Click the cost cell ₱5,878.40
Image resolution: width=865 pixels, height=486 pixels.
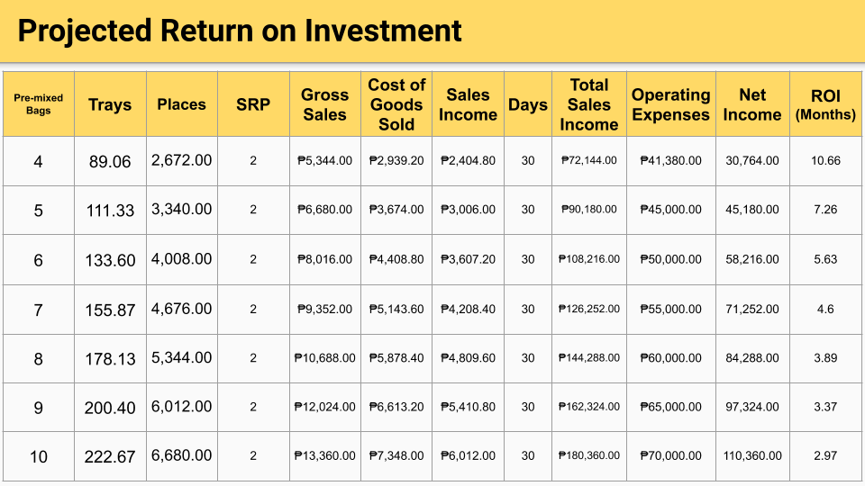tap(396, 358)
